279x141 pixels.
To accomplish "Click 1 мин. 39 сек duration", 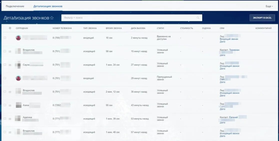I will [113, 119].
